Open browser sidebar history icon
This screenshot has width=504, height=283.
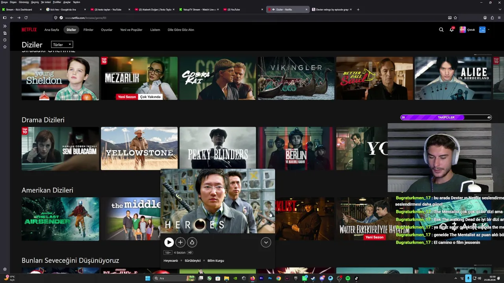point(5,40)
